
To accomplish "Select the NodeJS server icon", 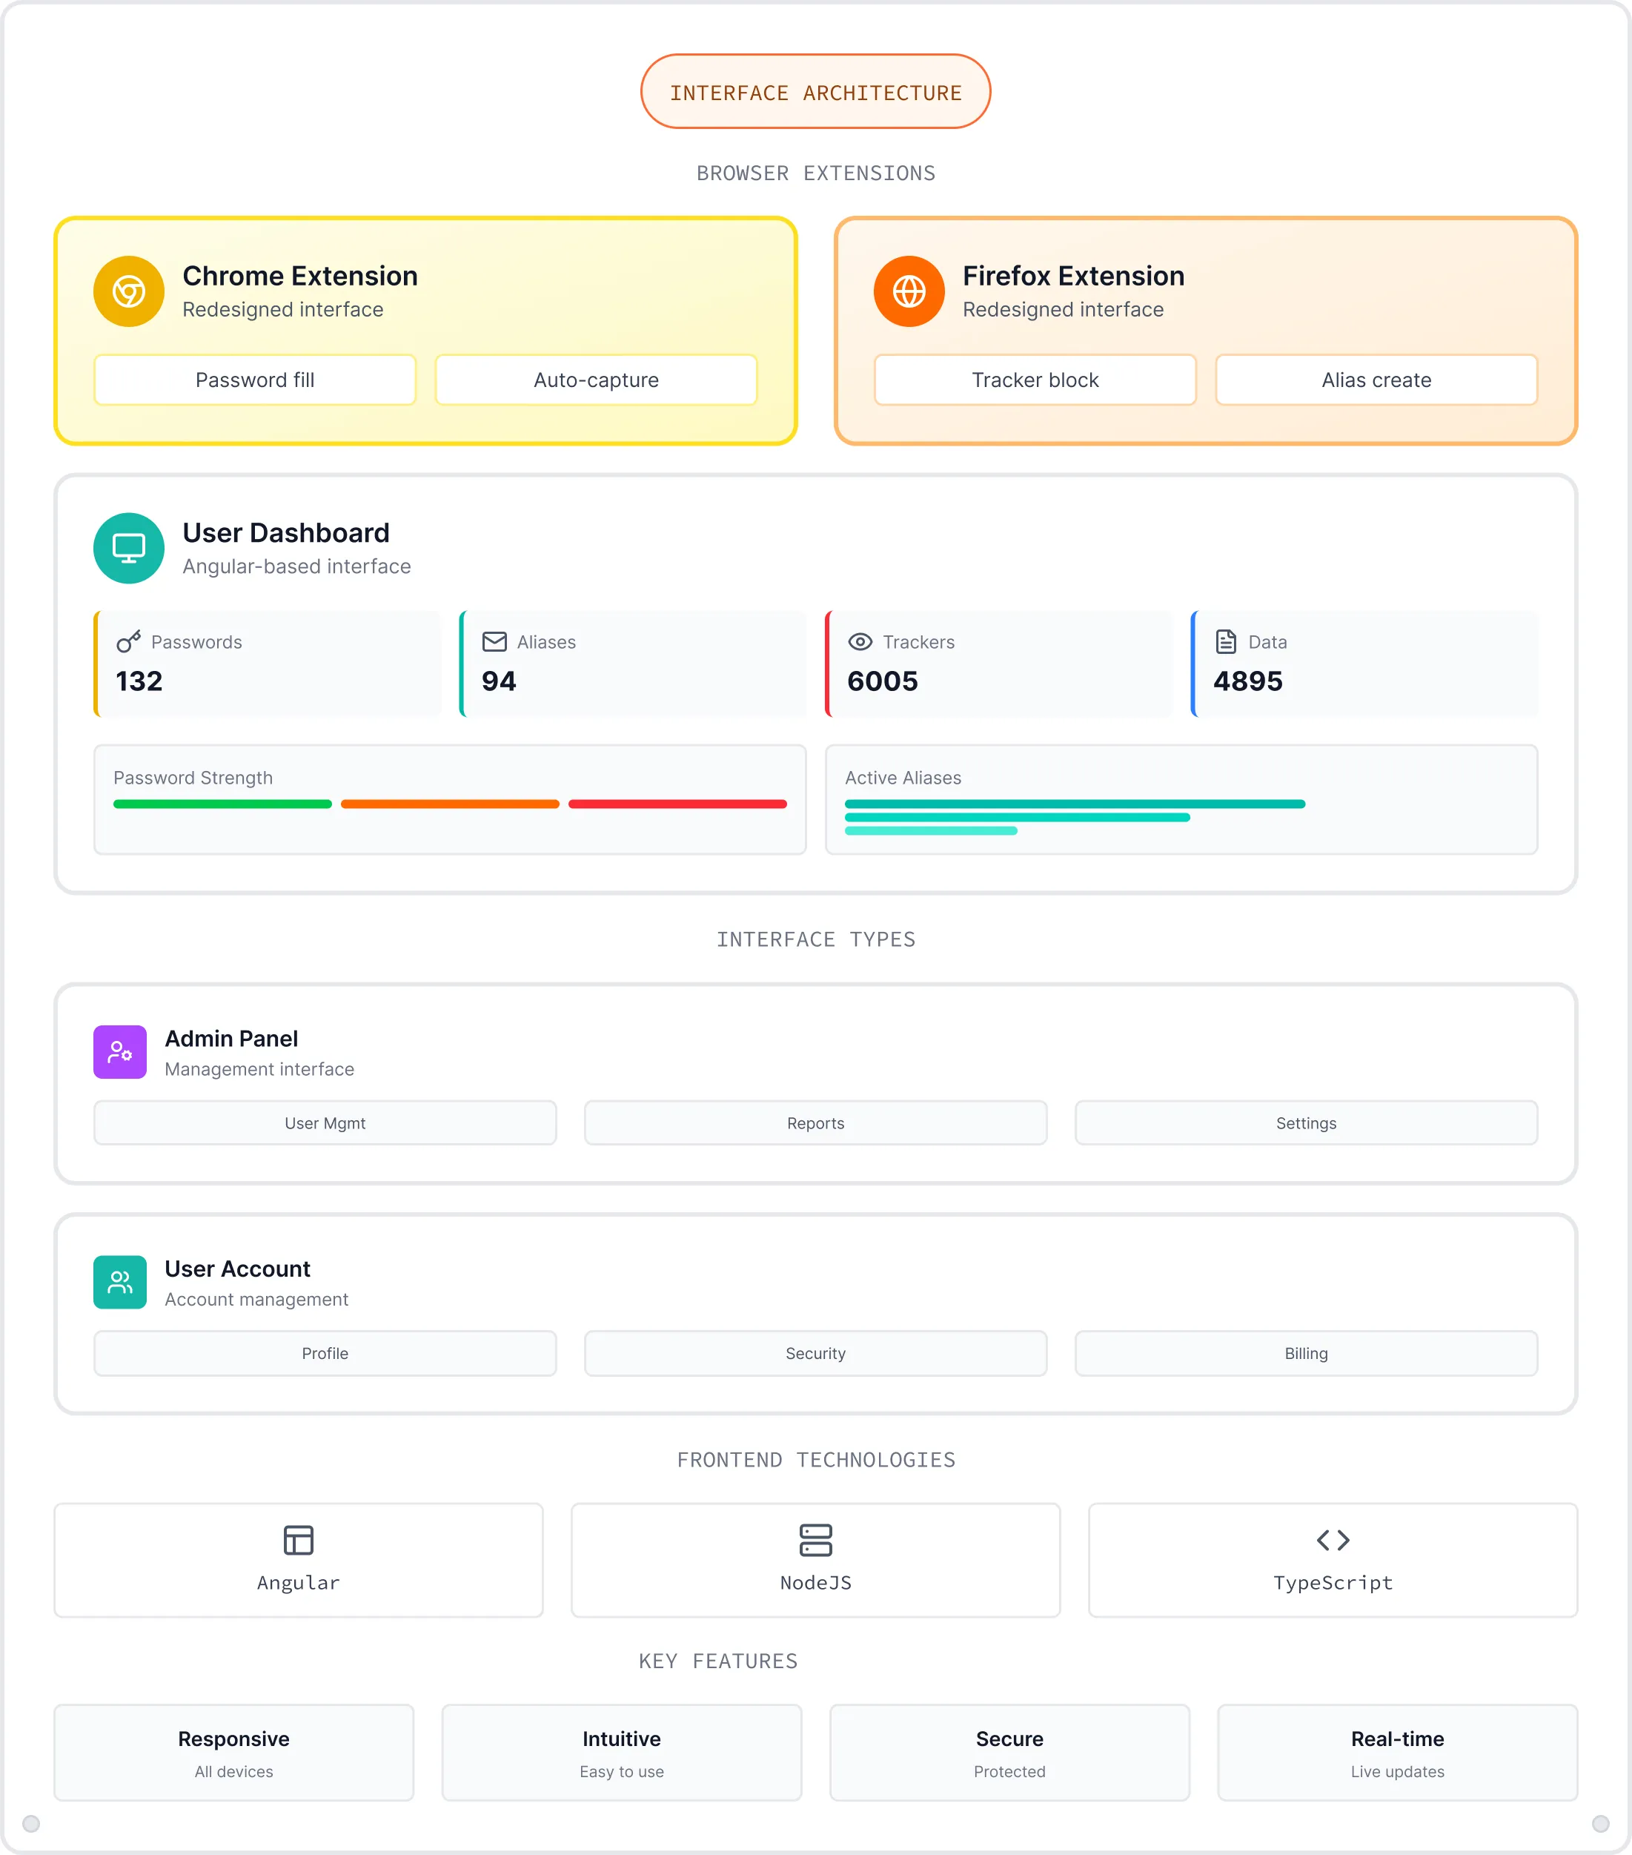I will [815, 1540].
